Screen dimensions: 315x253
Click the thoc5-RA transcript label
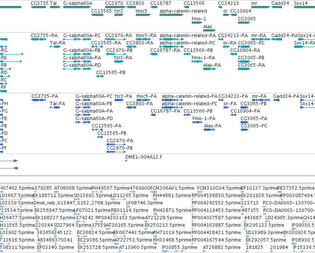146,36
